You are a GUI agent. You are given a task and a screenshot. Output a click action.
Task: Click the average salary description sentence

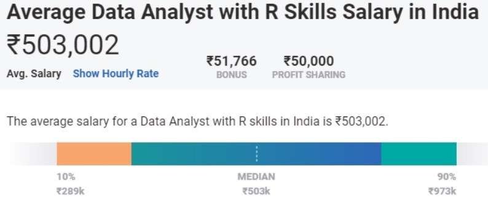(x=198, y=121)
